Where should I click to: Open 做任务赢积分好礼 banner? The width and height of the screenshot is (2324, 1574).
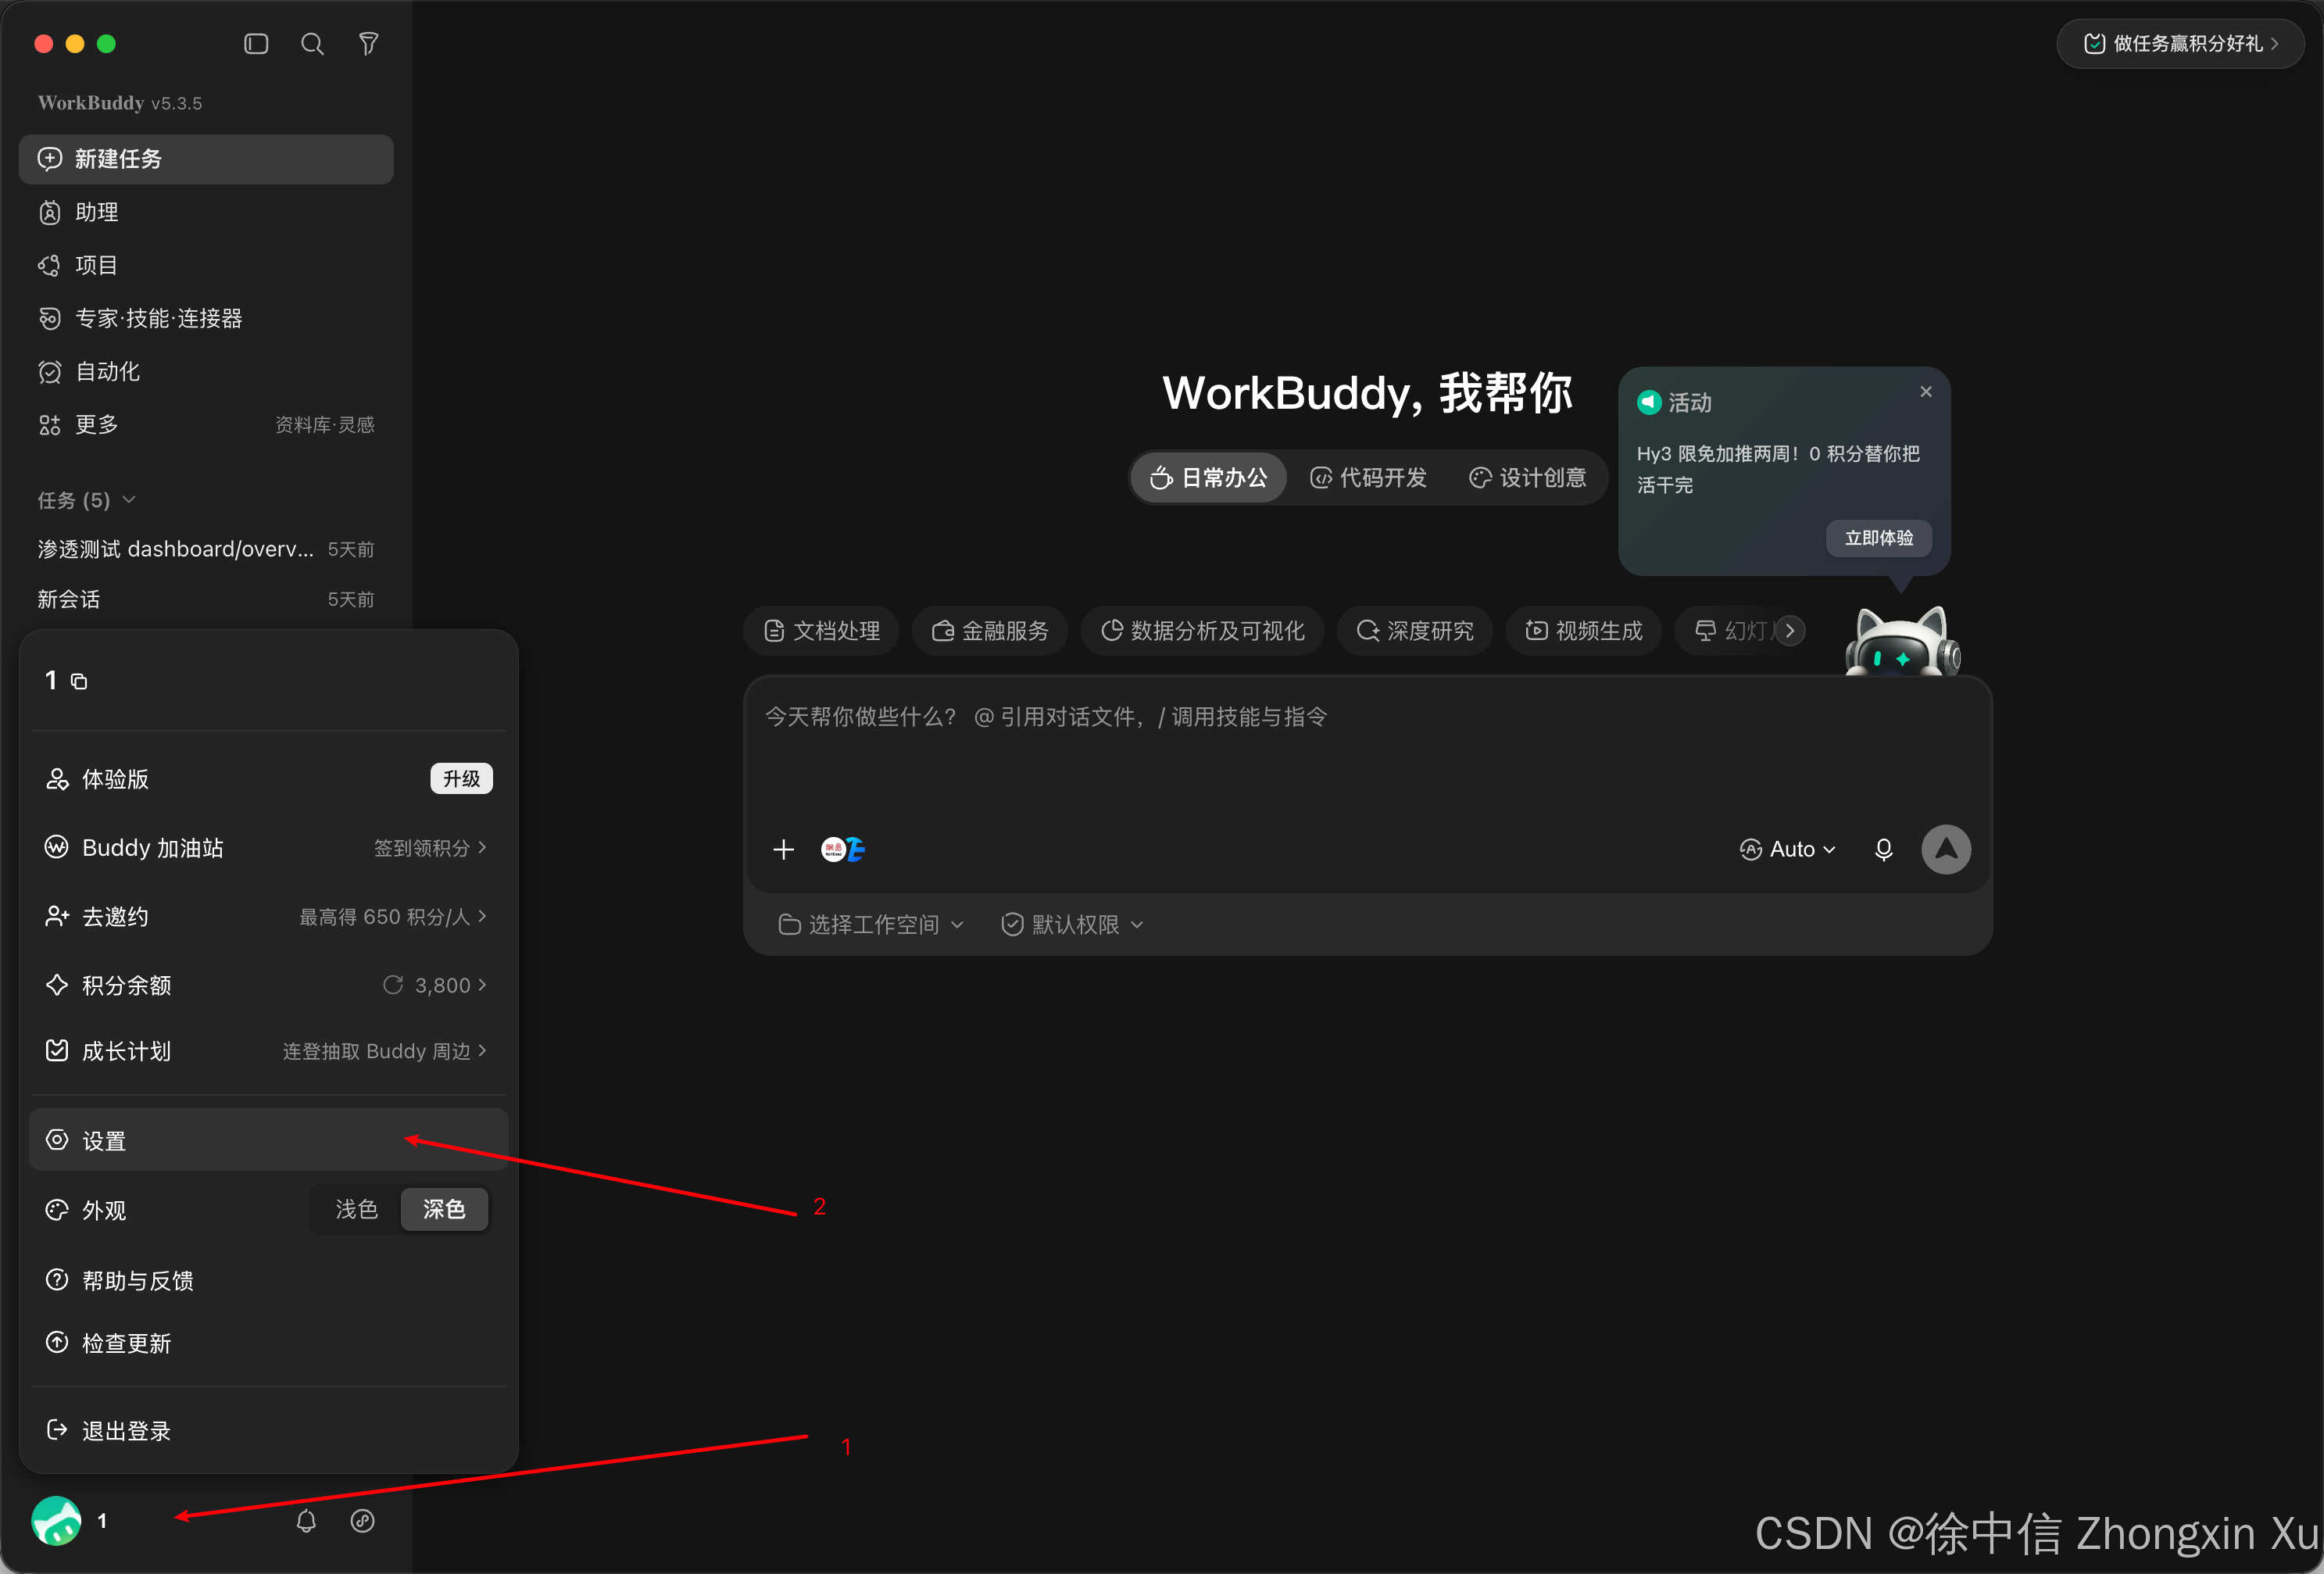point(2181,44)
